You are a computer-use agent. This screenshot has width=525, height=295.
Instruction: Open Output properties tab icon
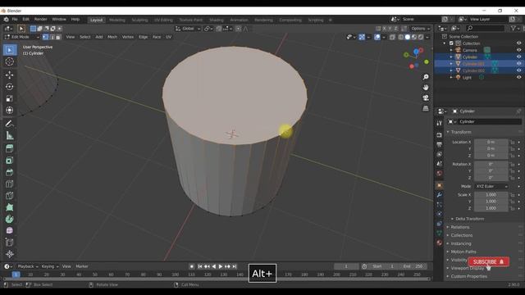pyautogui.click(x=440, y=144)
